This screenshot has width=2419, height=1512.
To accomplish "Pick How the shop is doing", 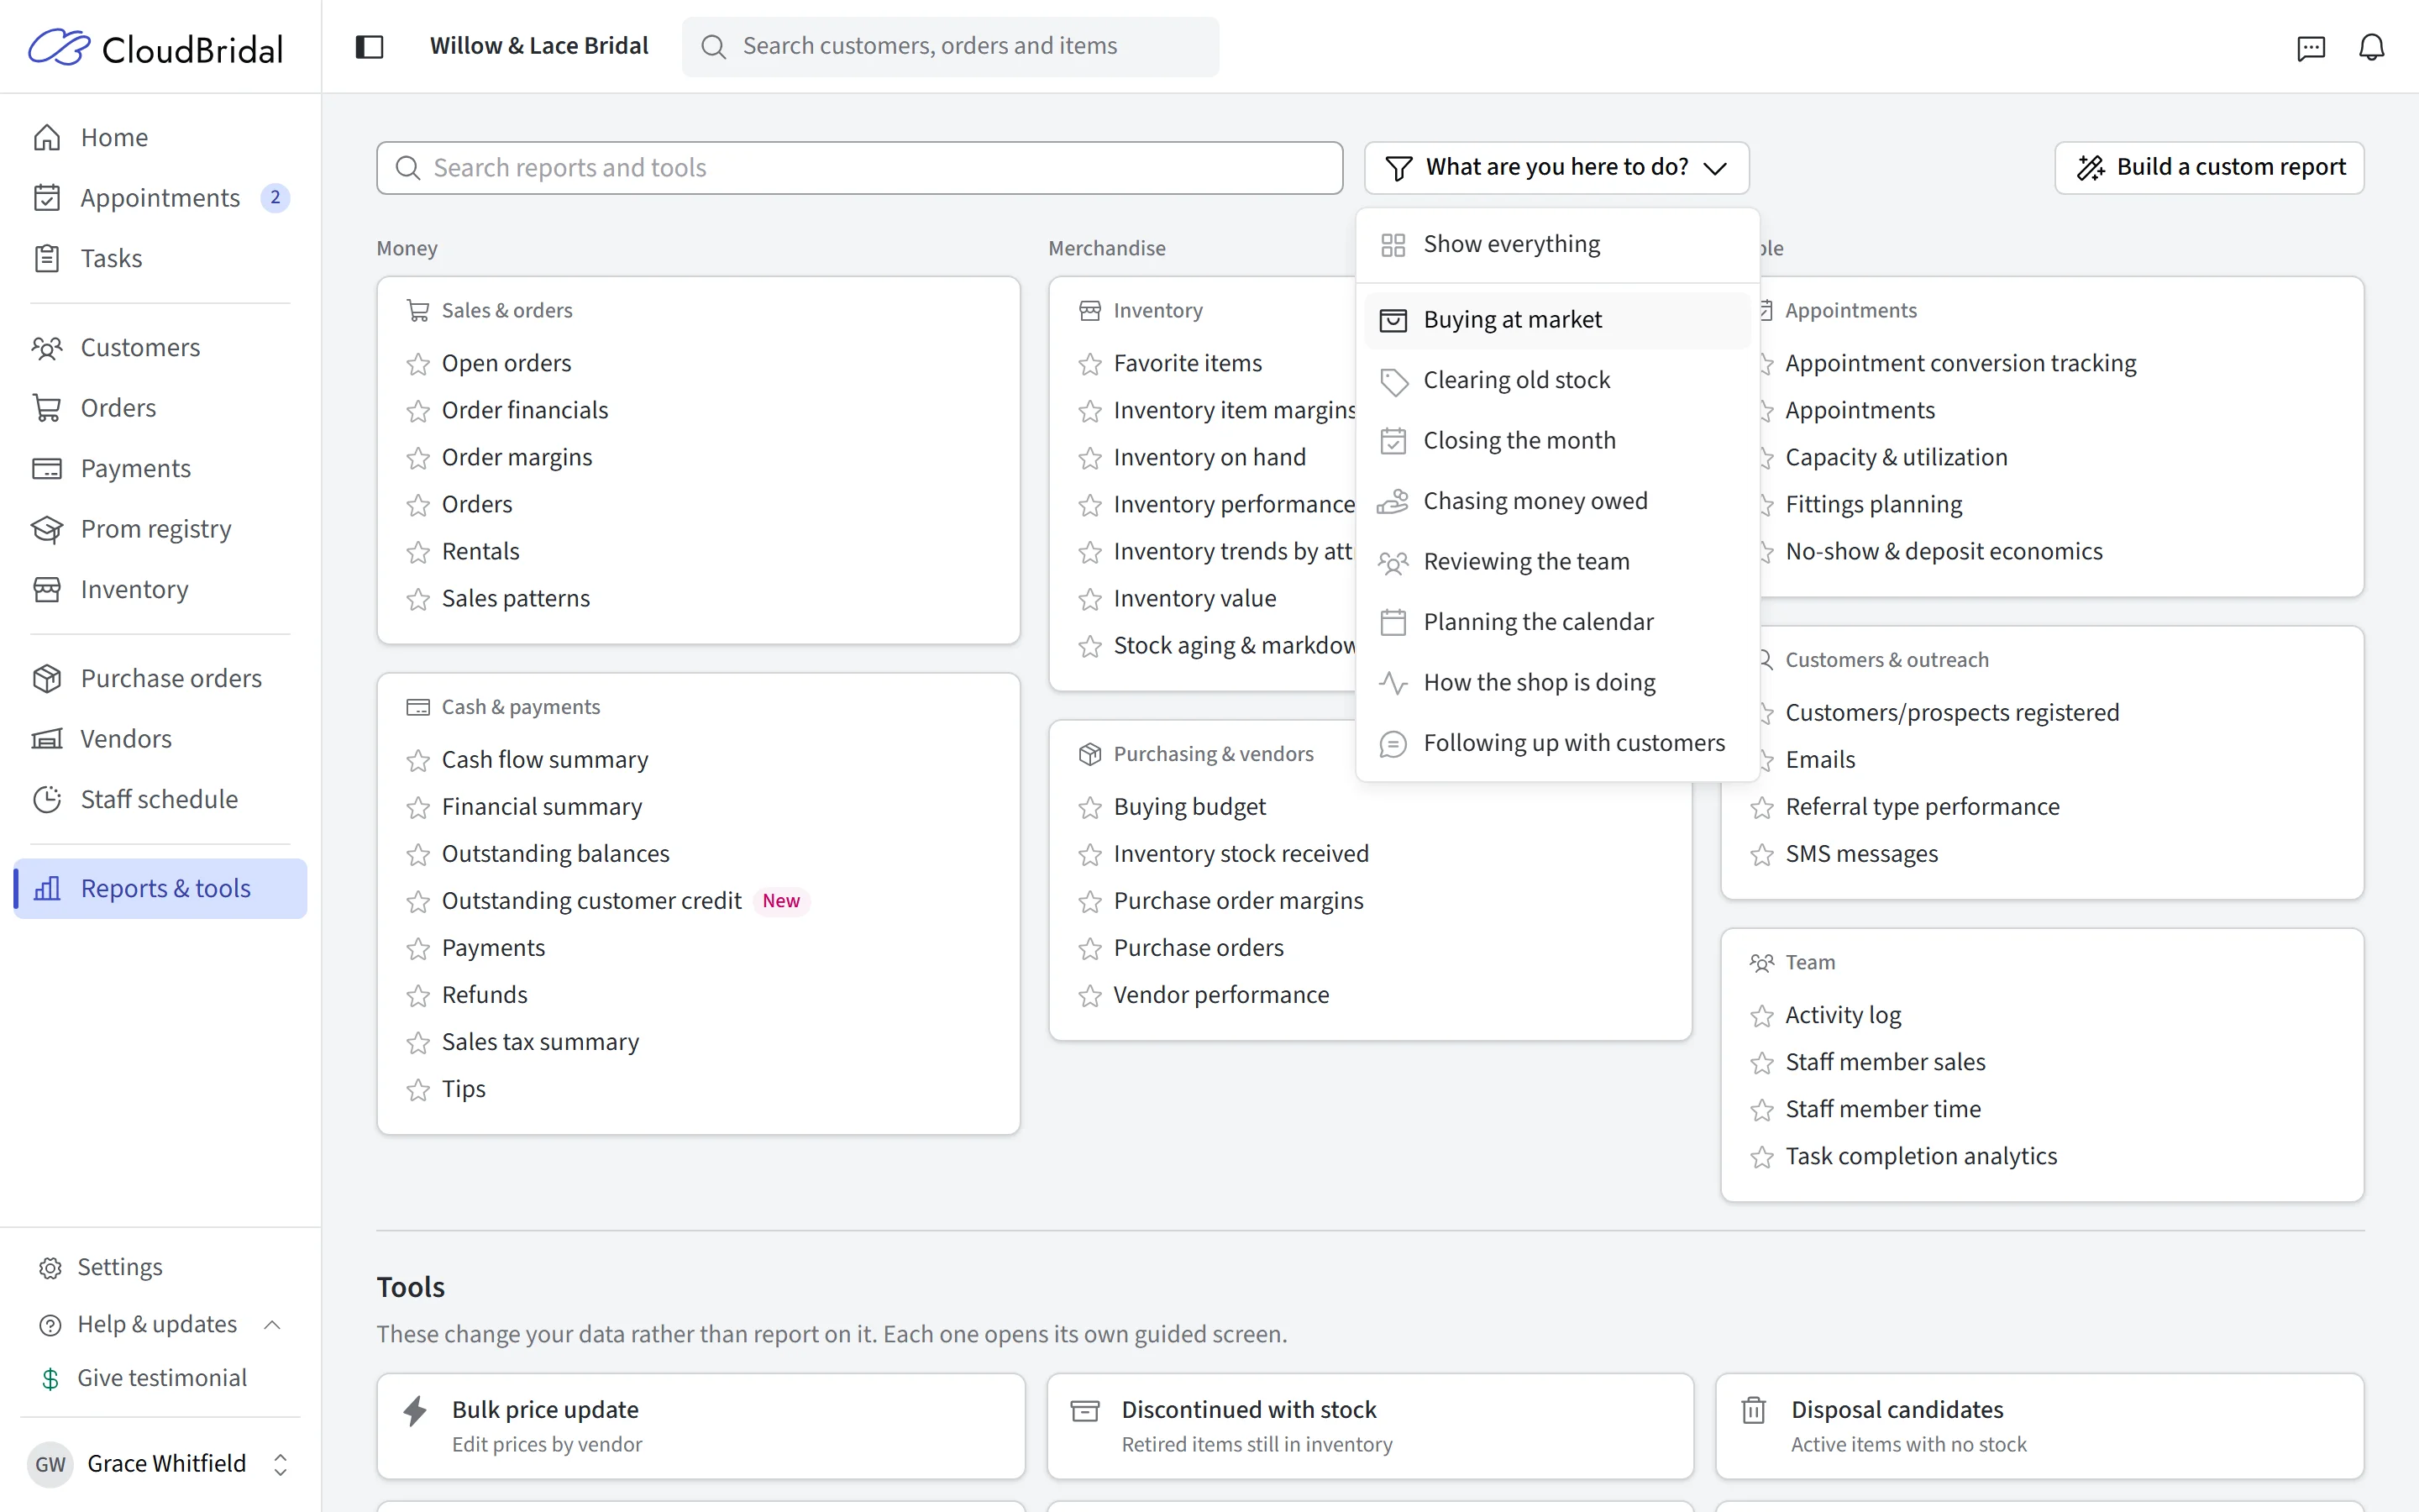I will [x=1556, y=682].
